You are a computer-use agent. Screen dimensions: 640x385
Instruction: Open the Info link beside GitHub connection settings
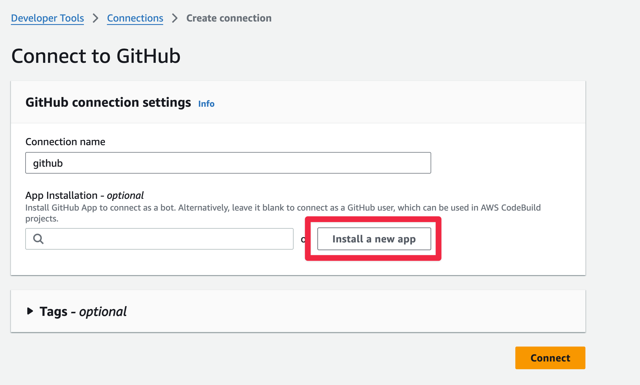(x=206, y=104)
